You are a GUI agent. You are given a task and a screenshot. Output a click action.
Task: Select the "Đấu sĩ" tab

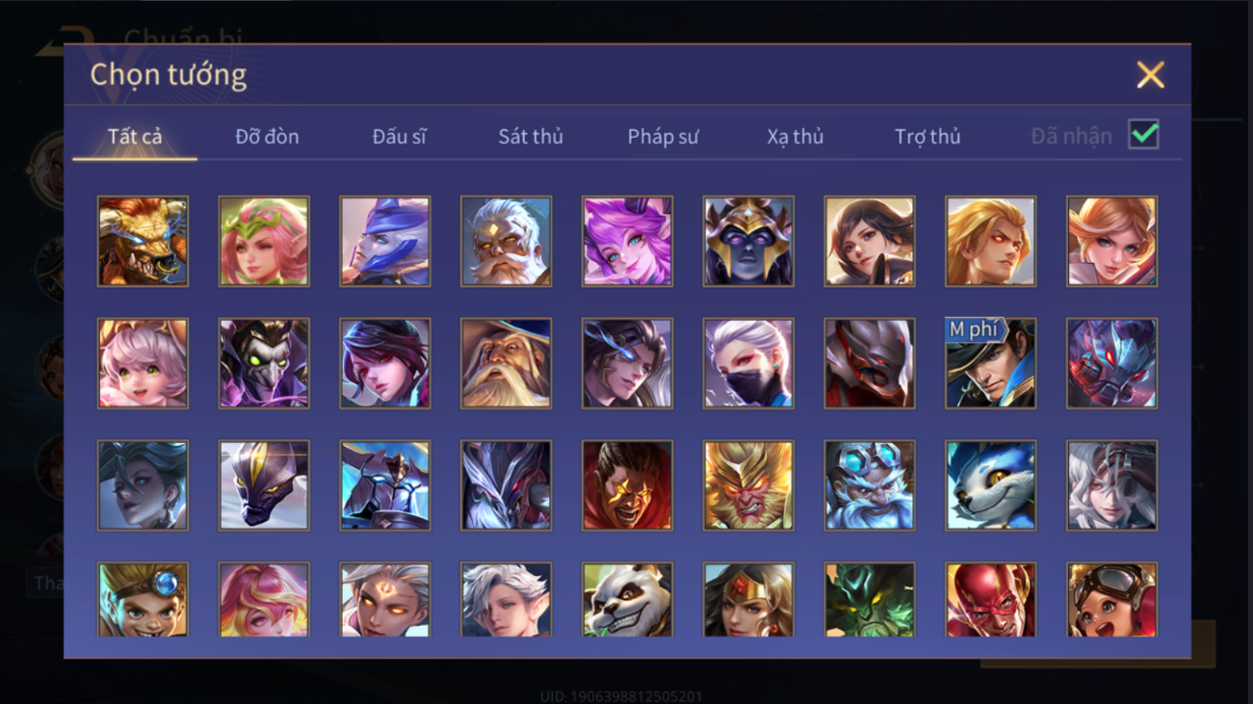pyautogui.click(x=399, y=137)
